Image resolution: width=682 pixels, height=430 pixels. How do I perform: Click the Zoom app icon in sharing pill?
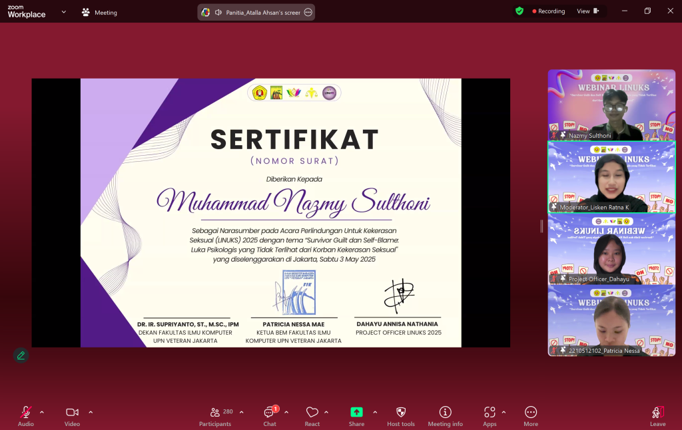[206, 13]
